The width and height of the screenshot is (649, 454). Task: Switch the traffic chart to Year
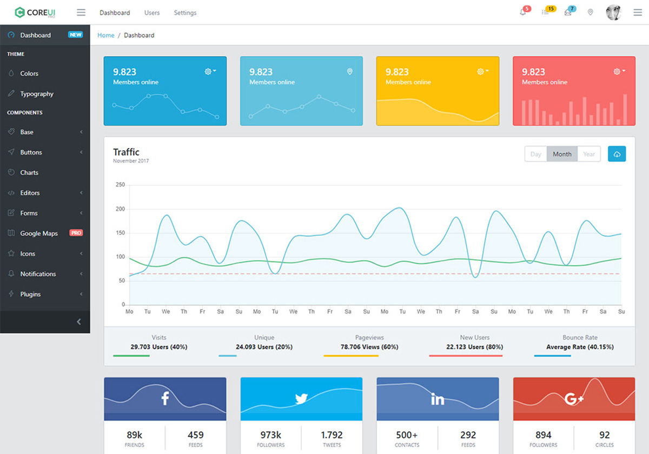pos(589,154)
